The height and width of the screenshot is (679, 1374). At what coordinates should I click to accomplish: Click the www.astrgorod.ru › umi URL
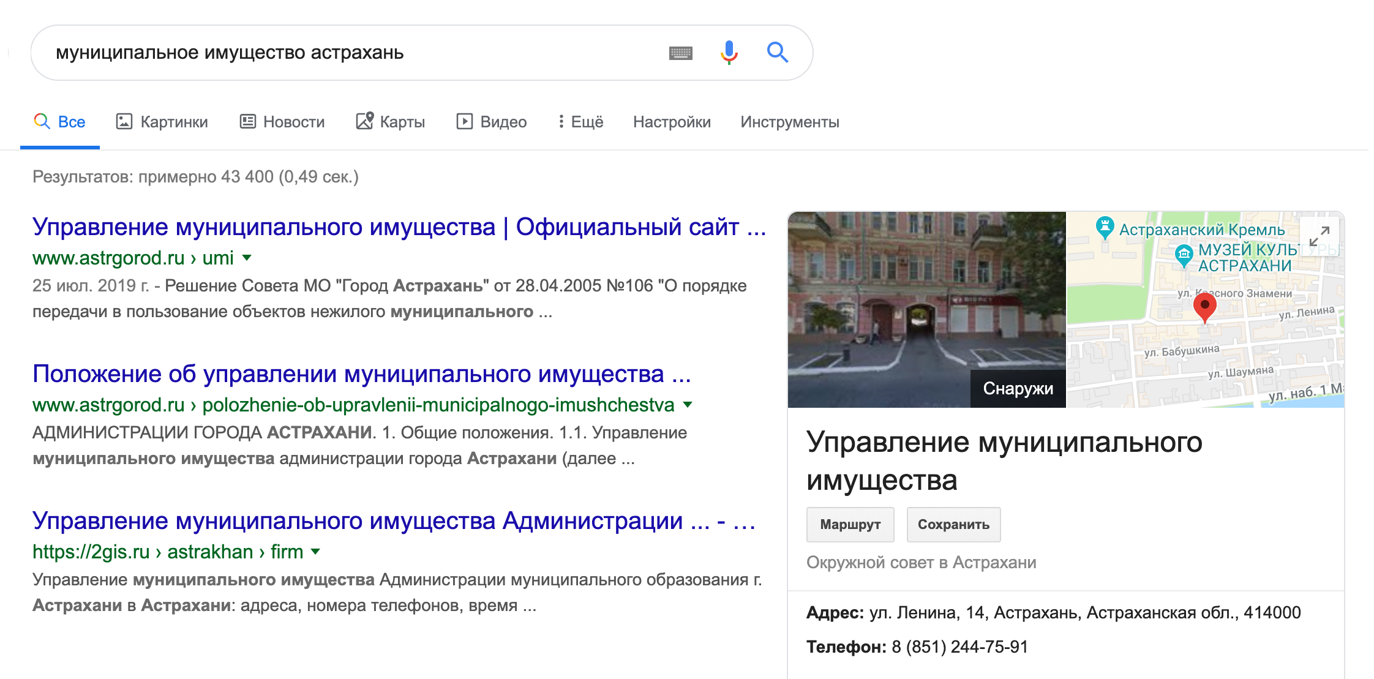coord(133,258)
